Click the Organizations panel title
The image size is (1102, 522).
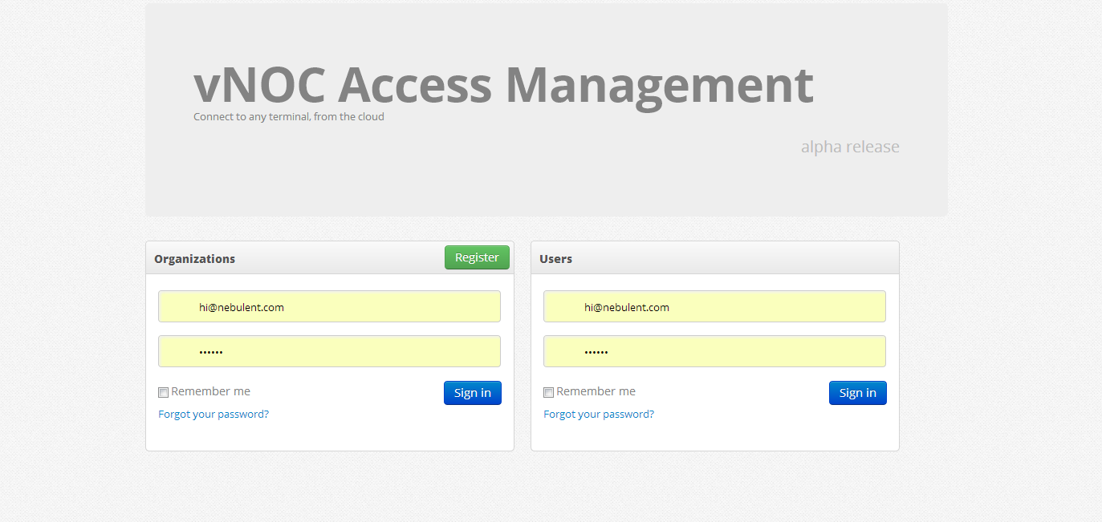[194, 259]
